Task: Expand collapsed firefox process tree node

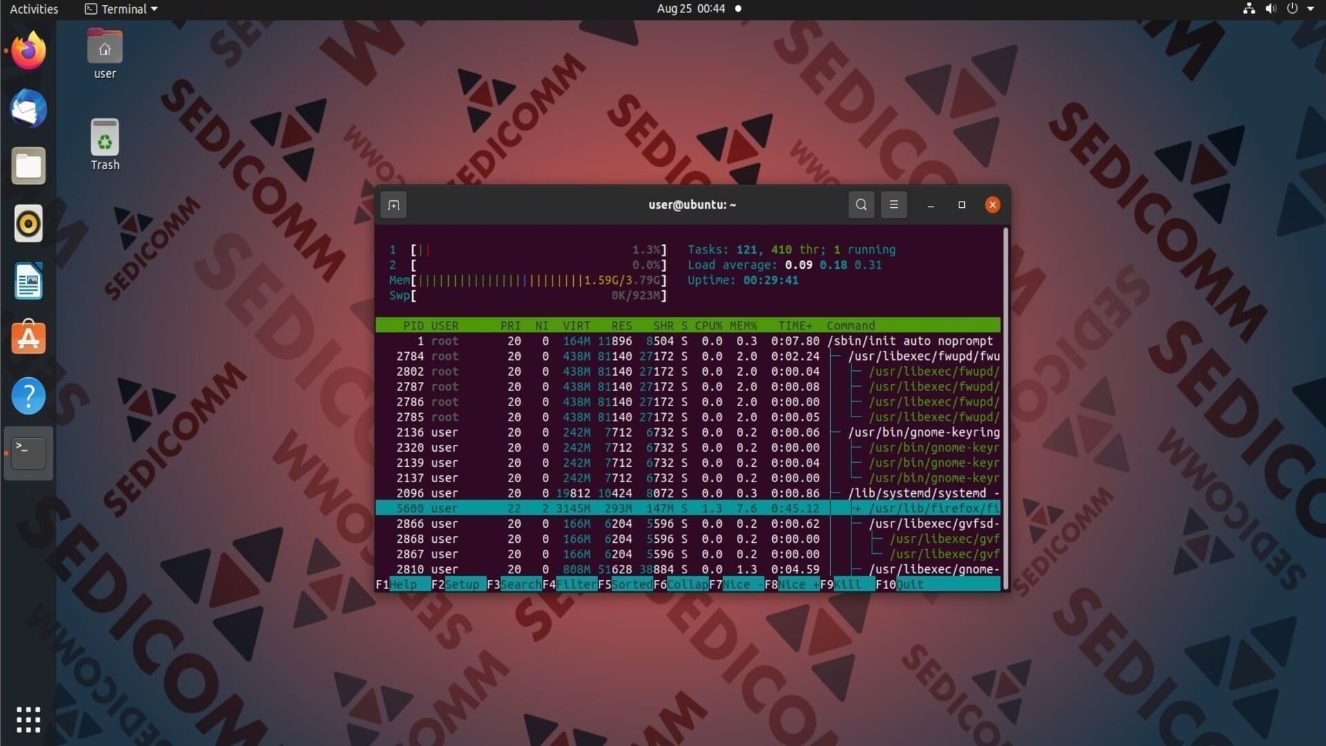Action: (856, 508)
